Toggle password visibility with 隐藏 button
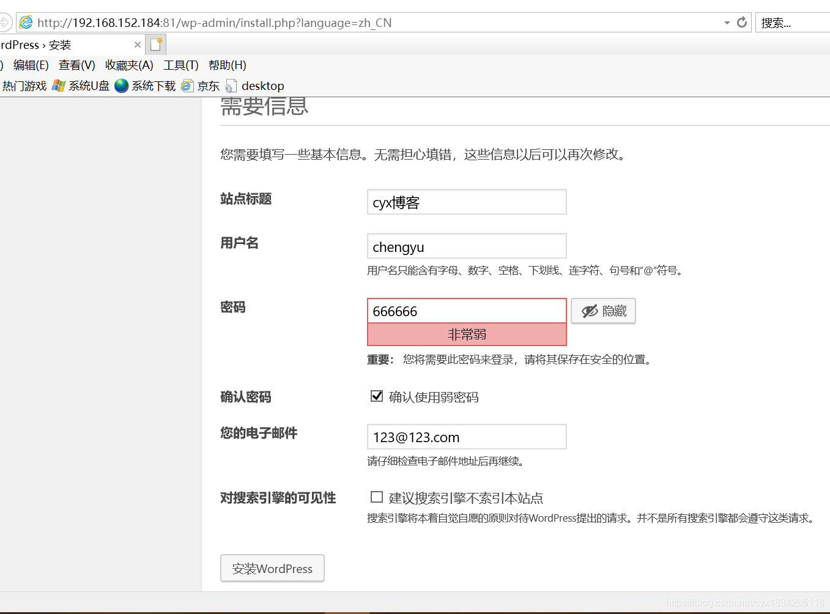830x614 pixels. coord(604,311)
